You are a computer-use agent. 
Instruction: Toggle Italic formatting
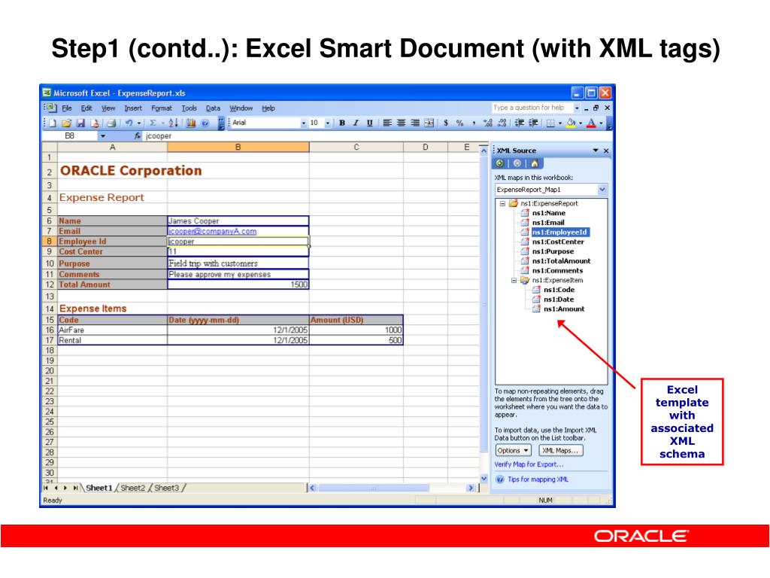point(356,123)
